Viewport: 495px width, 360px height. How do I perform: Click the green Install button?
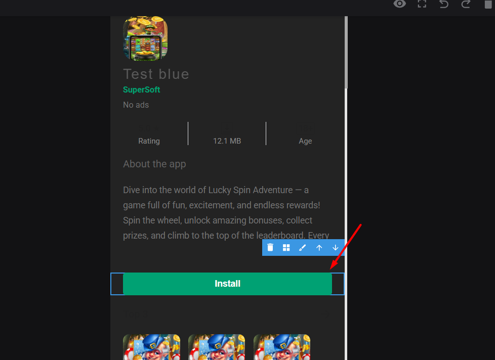point(227,284)
